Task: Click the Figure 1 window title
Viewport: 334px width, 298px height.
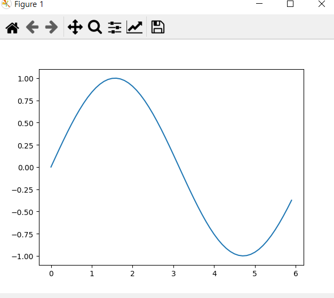Action: pos(29,4)
